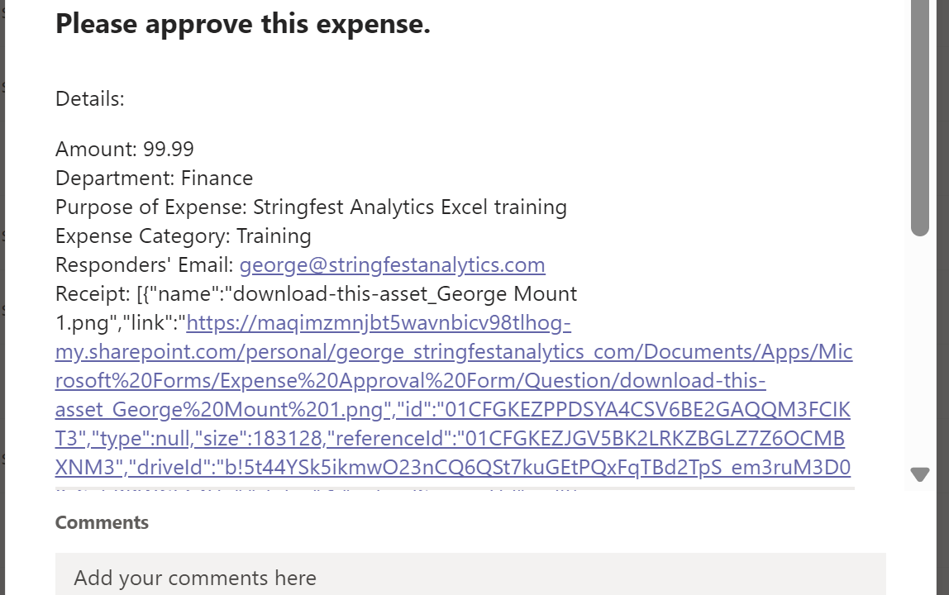
Task: Click the dimmed background left of dialog
Action: tap(2, 331)
